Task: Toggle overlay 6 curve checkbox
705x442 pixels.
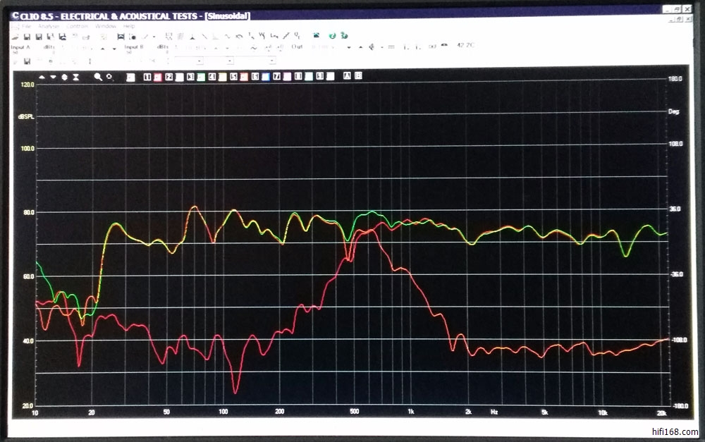Action: (x=255, y=76)
